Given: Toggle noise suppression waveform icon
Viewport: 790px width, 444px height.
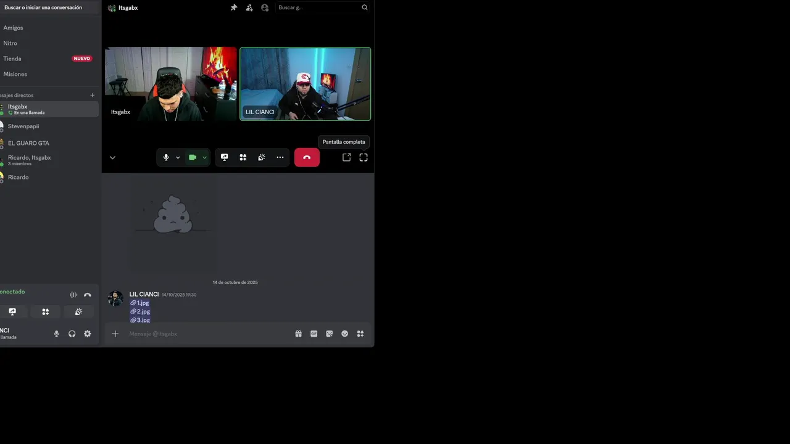Looking at the screenshot, I should pyautogui.click(x=73, y=295).
